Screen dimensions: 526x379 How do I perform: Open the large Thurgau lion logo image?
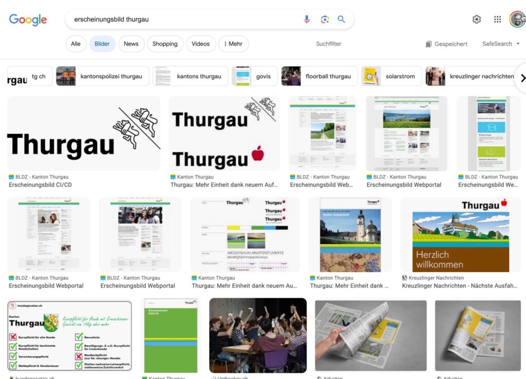(84, 133)
